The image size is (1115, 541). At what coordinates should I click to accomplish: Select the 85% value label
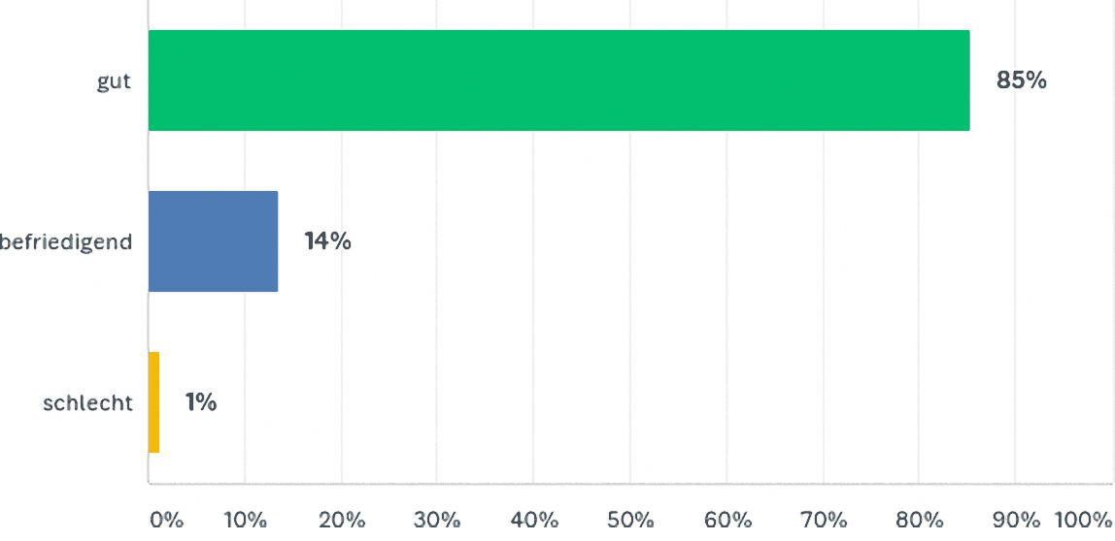coord(1021,80)
